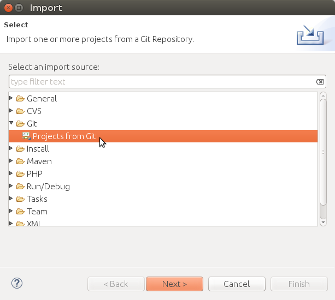
Task: Click the CVS folder icon
Action: tap(21, 111)
